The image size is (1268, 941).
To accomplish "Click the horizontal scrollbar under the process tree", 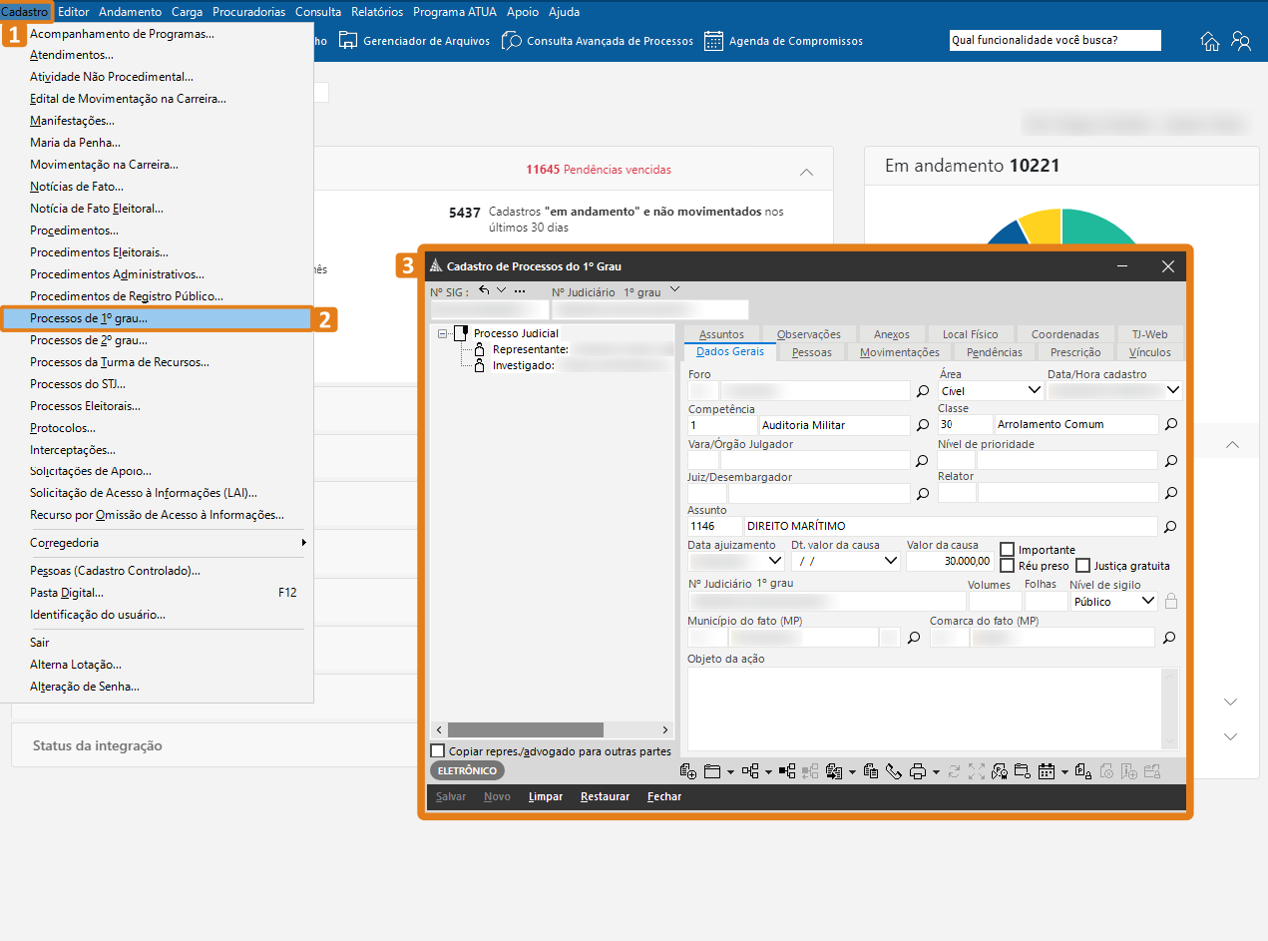I will coord(526,730).
